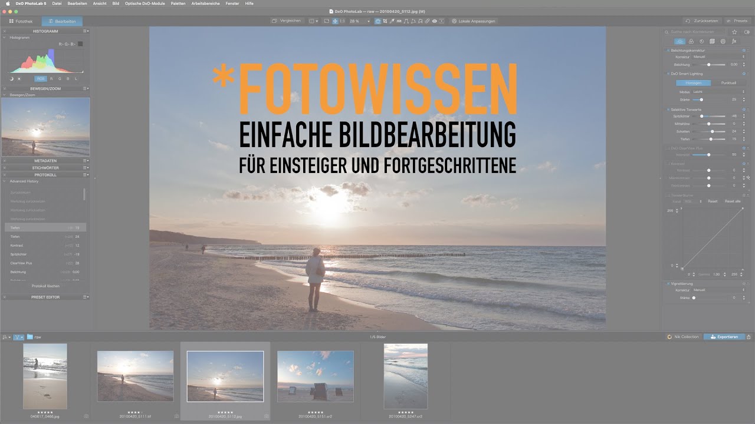755x424 pixels.
Task: Show the Color corrections palette icon
Action: (x=691, y=41)
